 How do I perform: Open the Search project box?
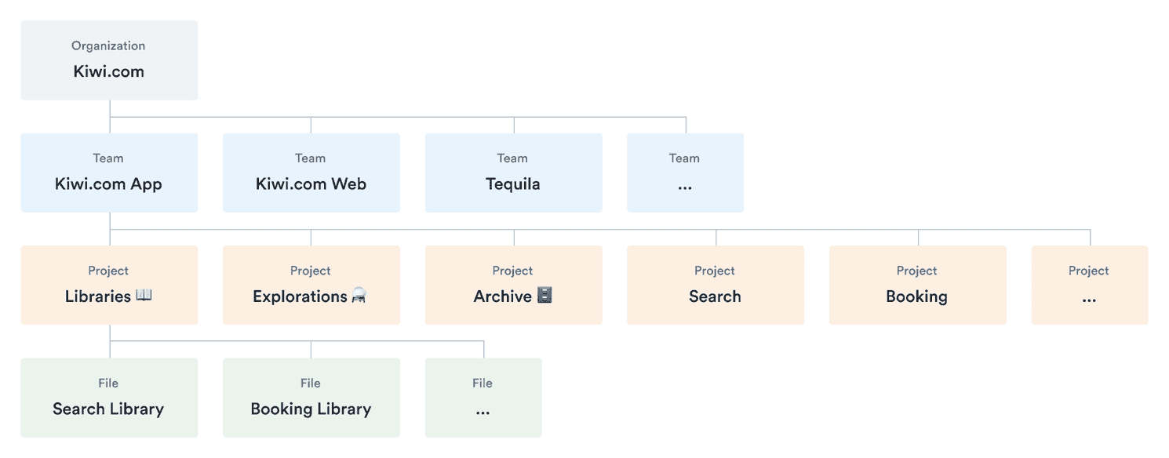click(715, 285)
